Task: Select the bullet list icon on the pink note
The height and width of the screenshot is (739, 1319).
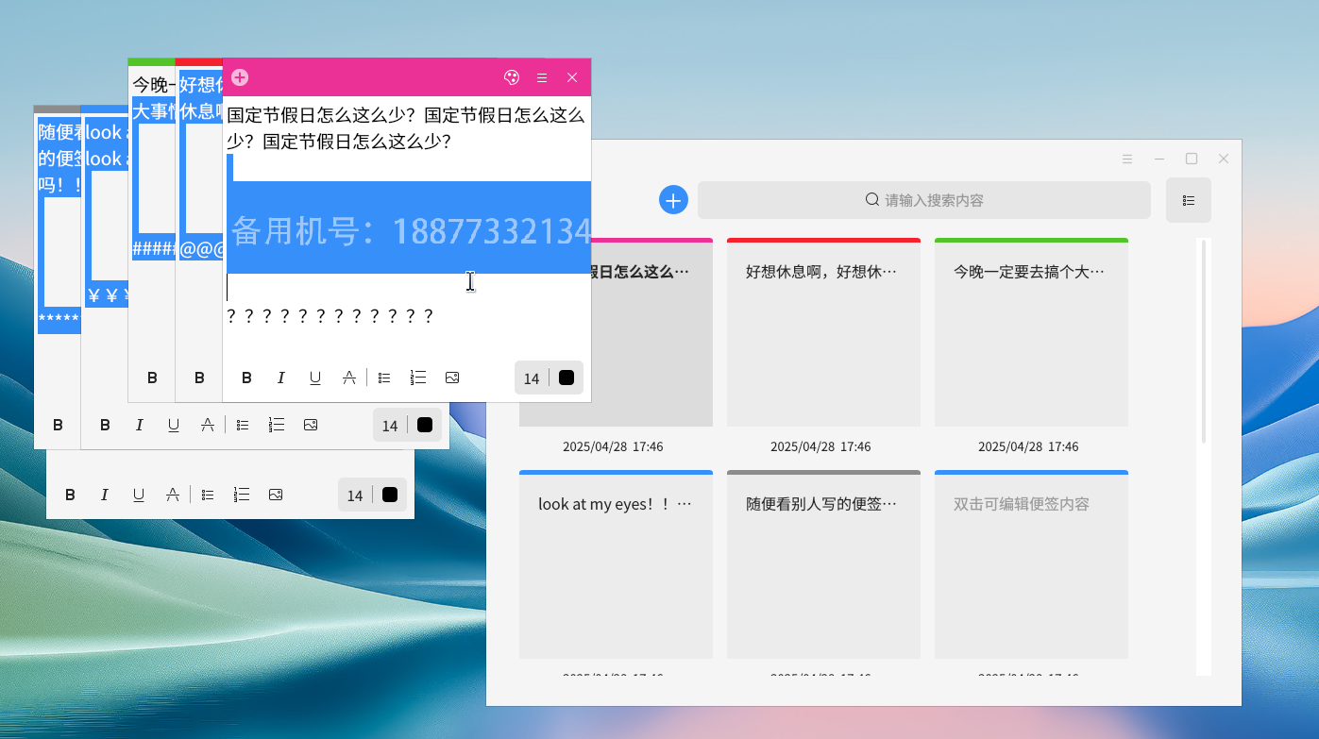Action: pyautogui.click(x=383, y=377)
